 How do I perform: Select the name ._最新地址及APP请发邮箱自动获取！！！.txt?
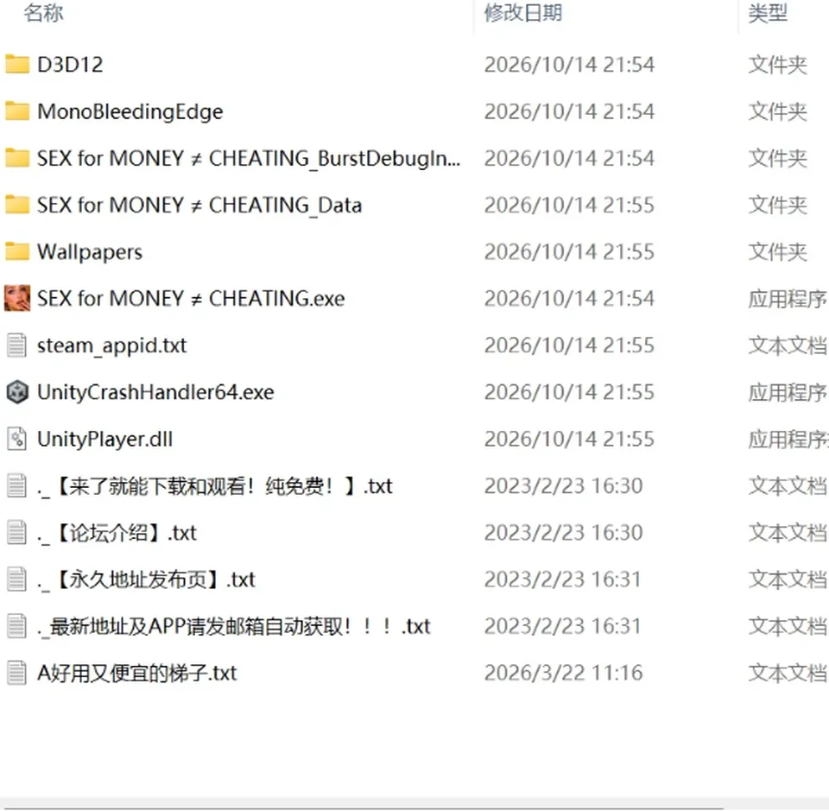click(234, 626)
